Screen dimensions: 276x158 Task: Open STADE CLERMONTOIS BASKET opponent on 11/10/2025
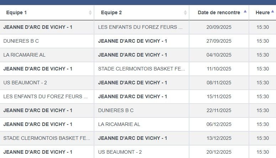(141, 69)
